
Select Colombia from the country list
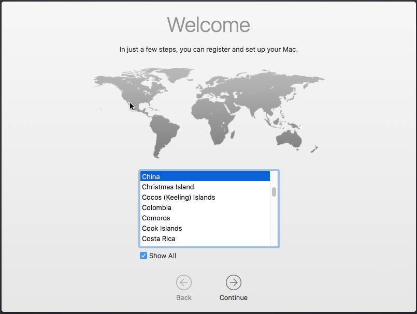click(x=205, y=207)
